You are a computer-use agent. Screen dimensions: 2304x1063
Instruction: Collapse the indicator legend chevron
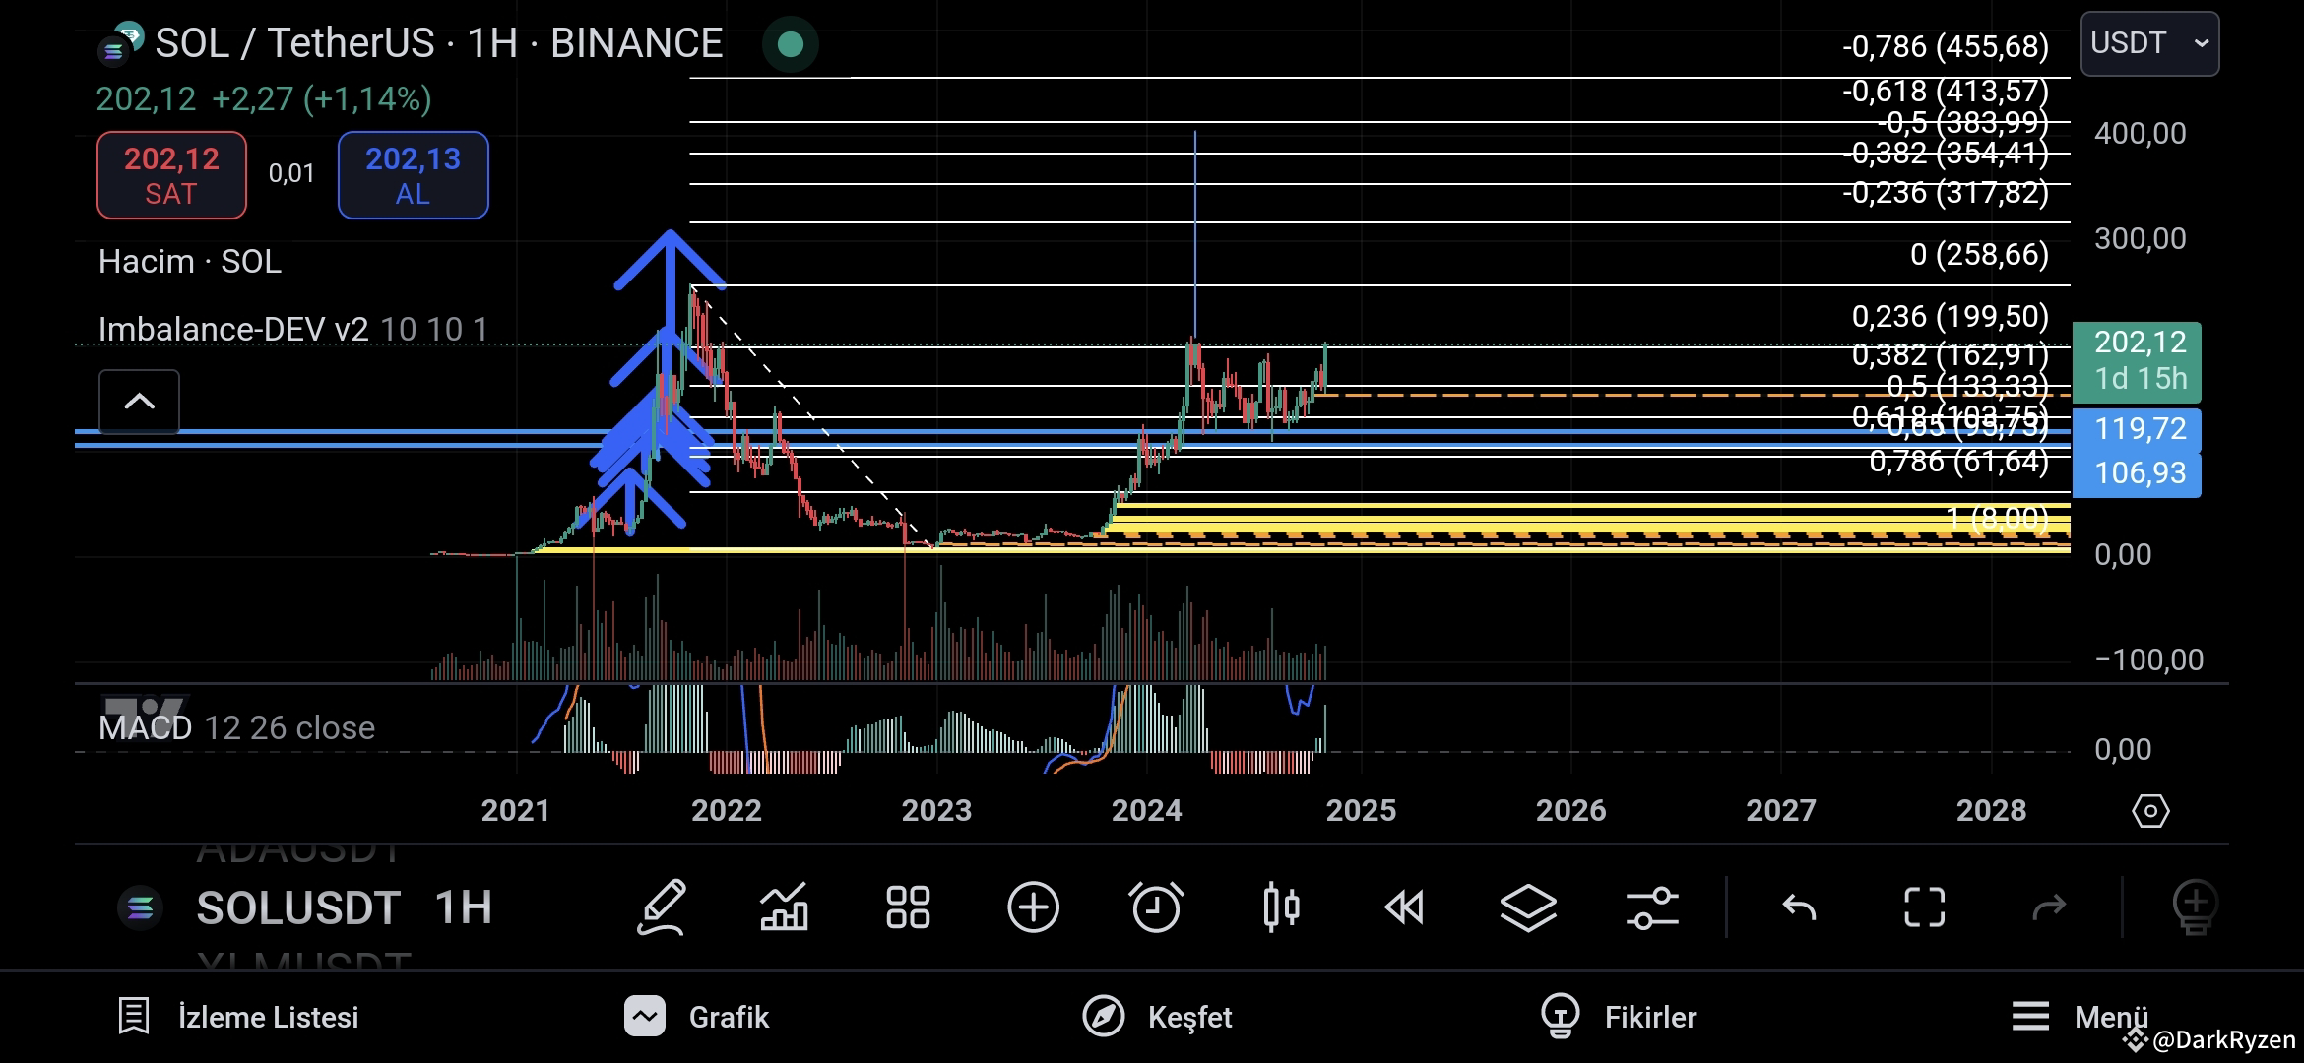point(139,402)
